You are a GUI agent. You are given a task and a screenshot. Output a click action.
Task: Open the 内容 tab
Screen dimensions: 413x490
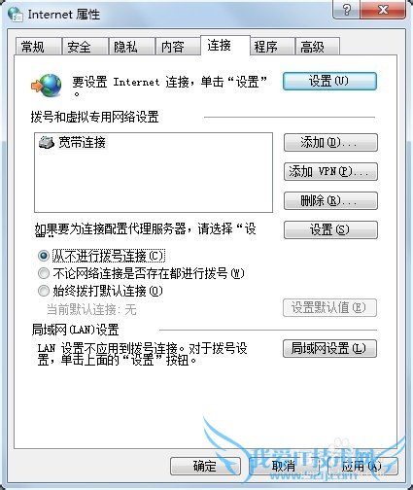[178, 47]
